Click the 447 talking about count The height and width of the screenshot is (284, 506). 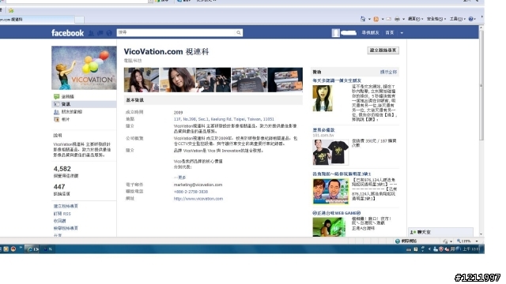coord(59,187)
